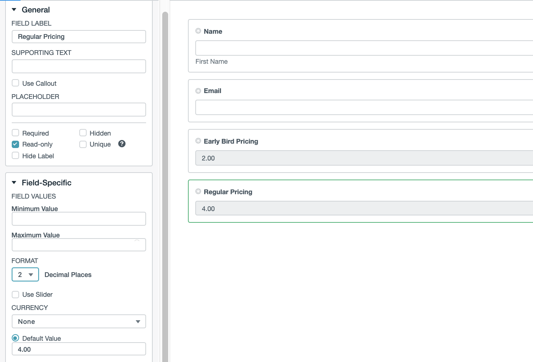
Task: Click the drag icon beside Email field
Action: [198, 90]
